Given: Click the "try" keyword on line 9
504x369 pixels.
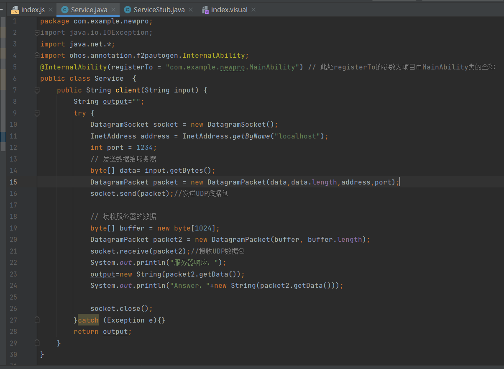Looking at the screenshot, I should point(80,113).
